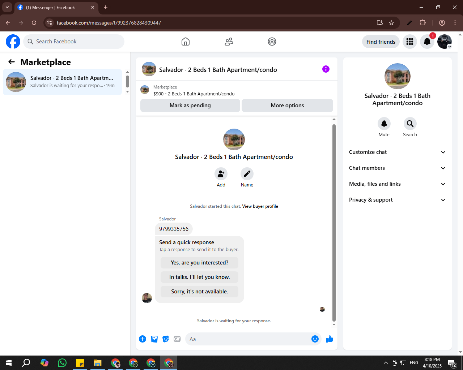Choose a GIF icon in composer
This screenshot has width=463, height=370.
click(x=177, y=339)
